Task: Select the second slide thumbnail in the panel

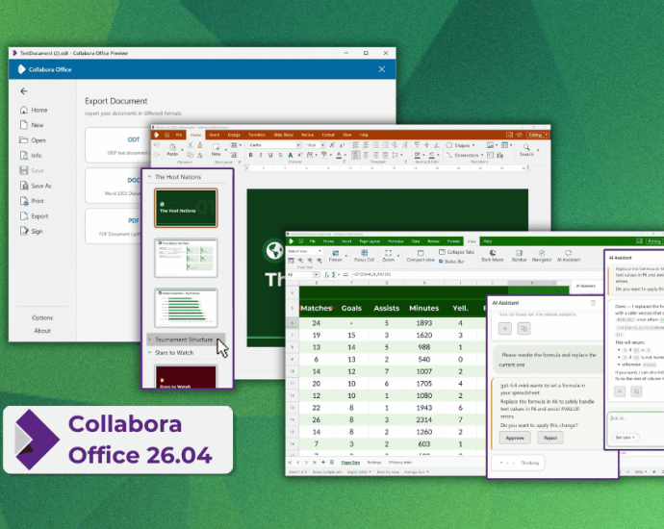Action: click(186, 258)
